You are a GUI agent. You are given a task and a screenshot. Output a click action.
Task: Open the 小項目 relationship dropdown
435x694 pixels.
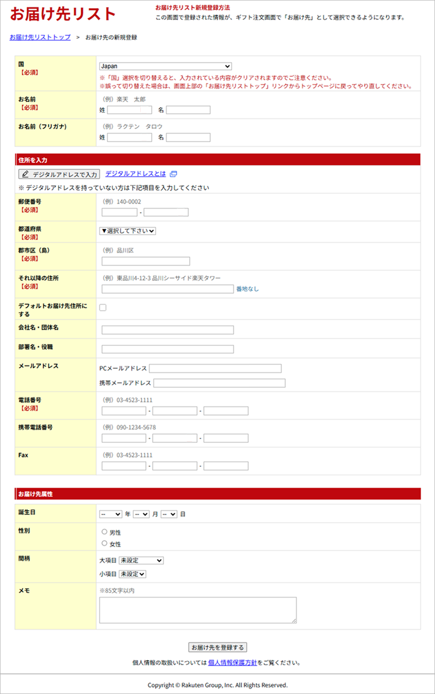(x=132, y=574)
